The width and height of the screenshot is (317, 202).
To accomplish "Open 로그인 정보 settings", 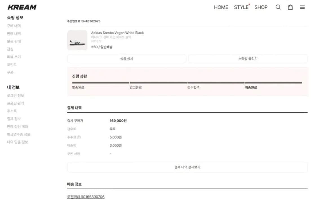I will 15,95.
